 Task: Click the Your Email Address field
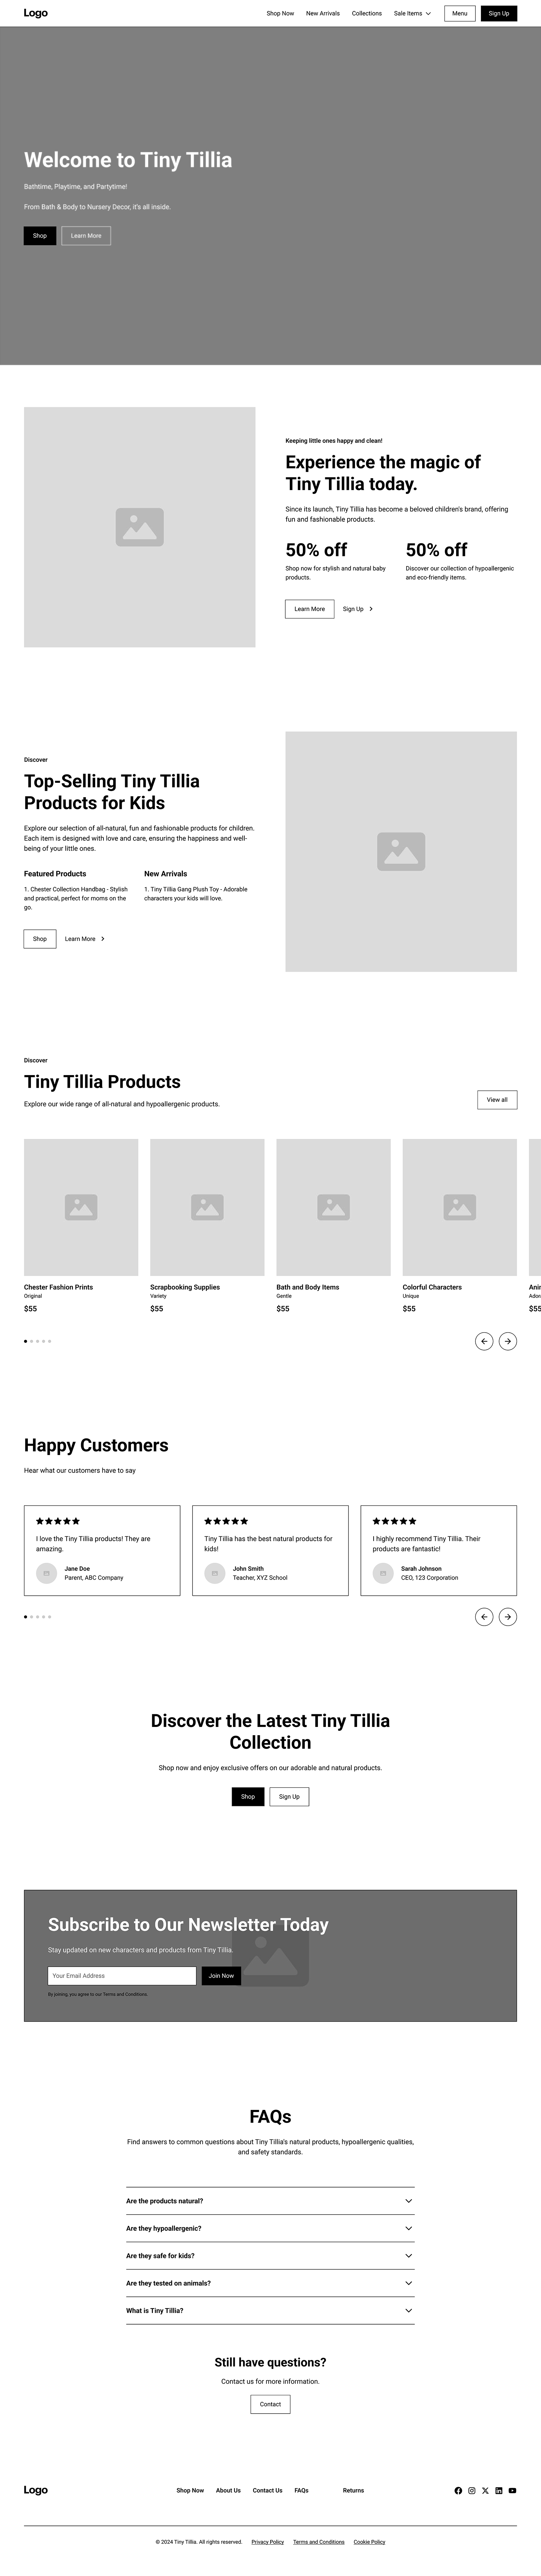click(122, 1975)
